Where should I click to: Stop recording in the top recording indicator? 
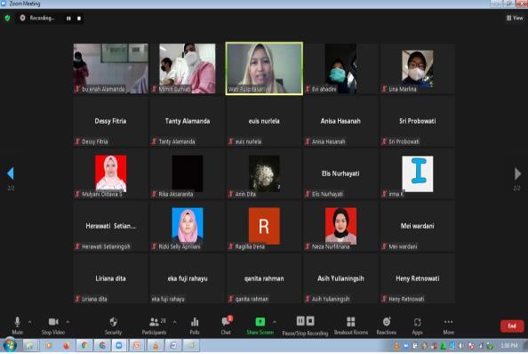(79, 18)
